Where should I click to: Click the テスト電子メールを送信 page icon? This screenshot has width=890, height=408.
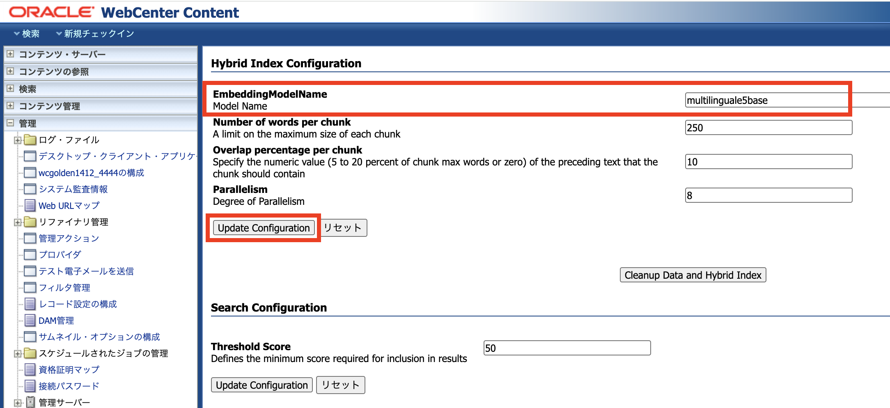[x=30, y=271]
